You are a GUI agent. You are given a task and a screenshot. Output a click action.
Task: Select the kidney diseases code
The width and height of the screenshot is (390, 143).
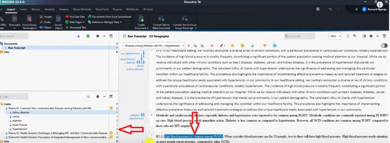(x=21, y=113)
